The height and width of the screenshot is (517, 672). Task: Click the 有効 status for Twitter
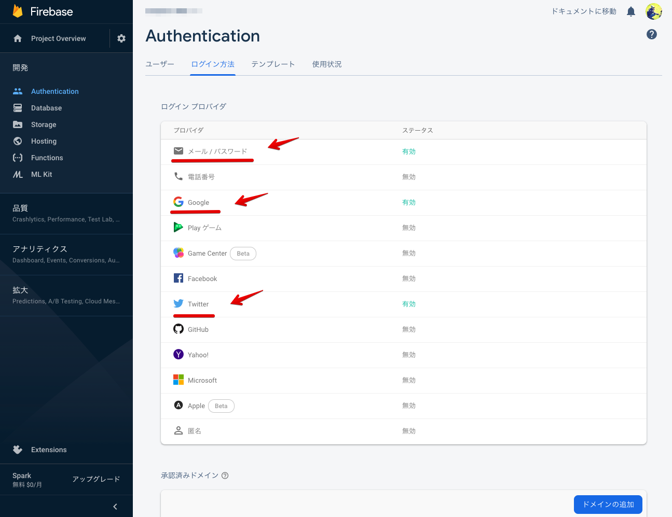coord(409,304)
